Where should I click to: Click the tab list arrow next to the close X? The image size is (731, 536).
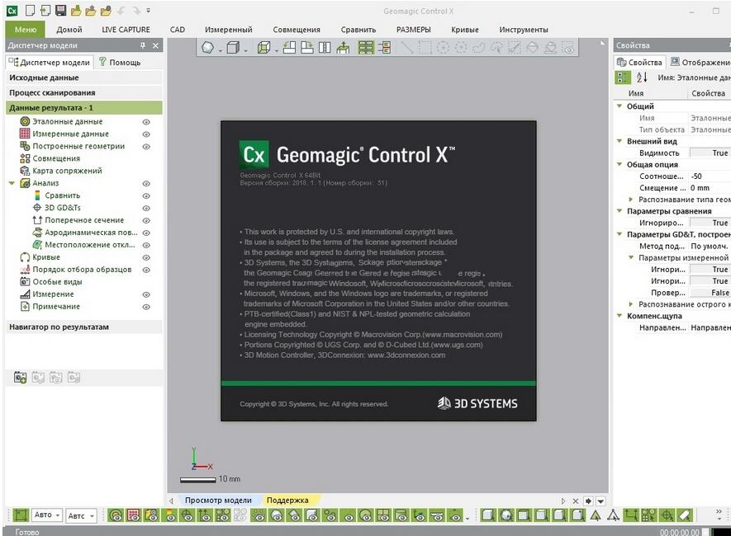[x=601, y=501]
